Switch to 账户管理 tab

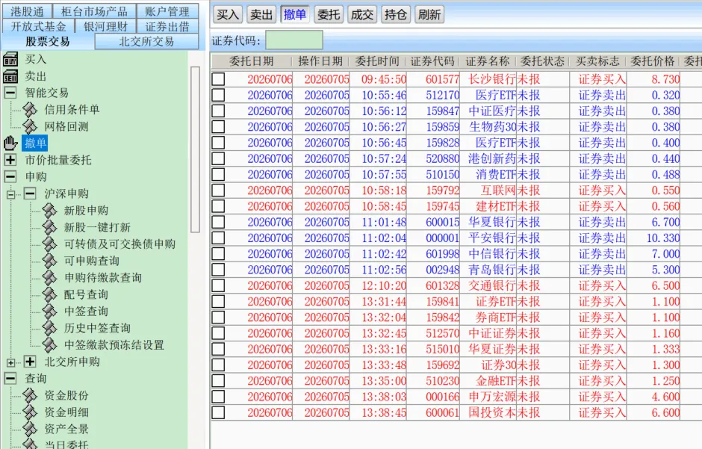[x=167, y=11]
